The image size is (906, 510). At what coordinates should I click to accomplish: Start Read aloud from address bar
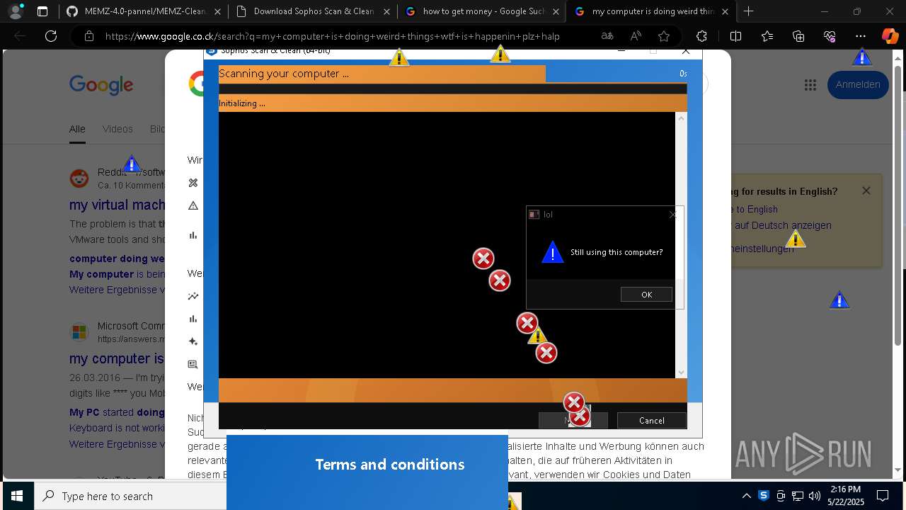tap(636, 36)
